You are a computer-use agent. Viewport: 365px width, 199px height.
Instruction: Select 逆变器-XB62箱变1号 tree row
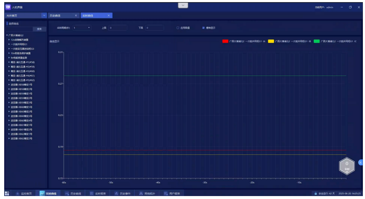[22, 134]
